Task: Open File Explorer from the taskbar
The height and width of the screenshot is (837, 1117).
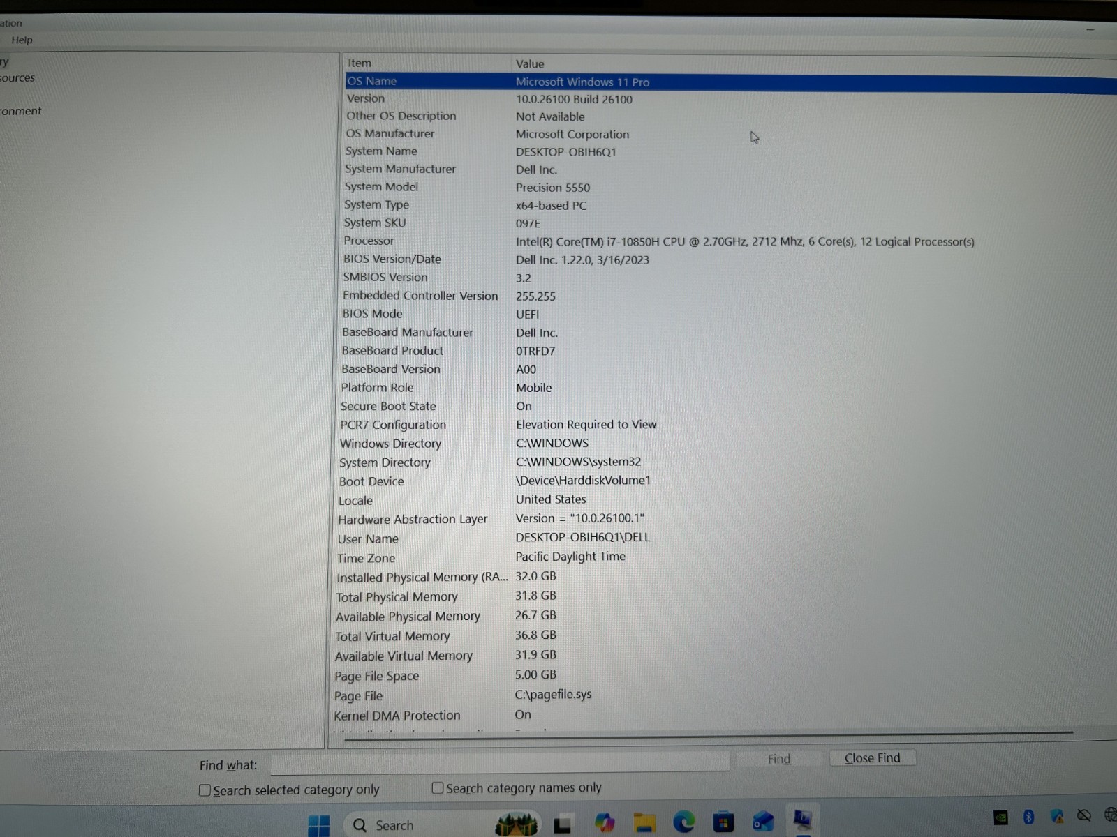Action: coord(644,823)
